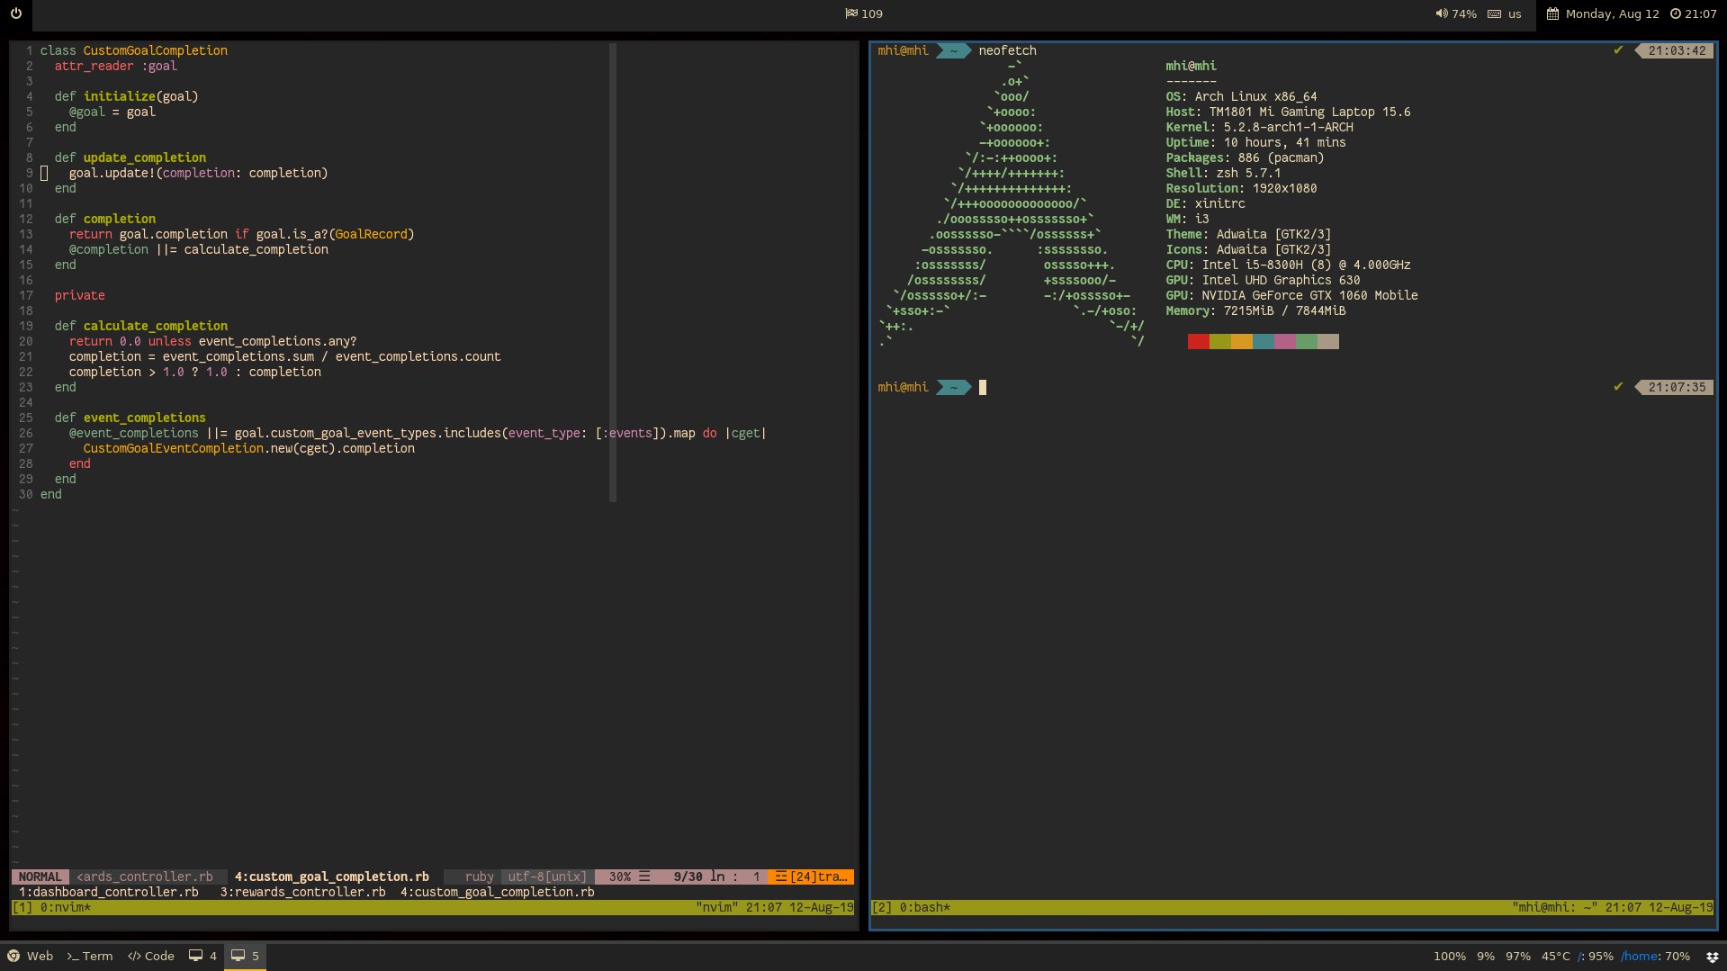The width and height of the screenshot is (1727, 971).
Task: Click the ~ directory segment in first prompt
Action: (953, 50)
